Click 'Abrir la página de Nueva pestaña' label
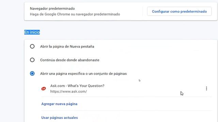The image size is (218, 122). 67,46
